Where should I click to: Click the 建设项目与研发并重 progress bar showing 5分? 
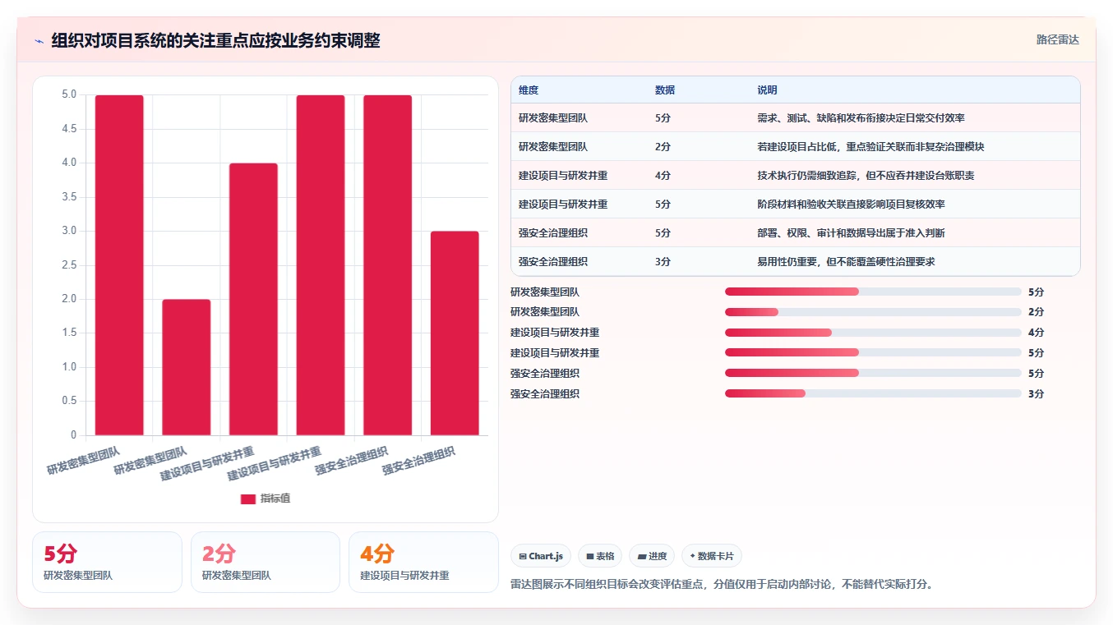point(873,353)
